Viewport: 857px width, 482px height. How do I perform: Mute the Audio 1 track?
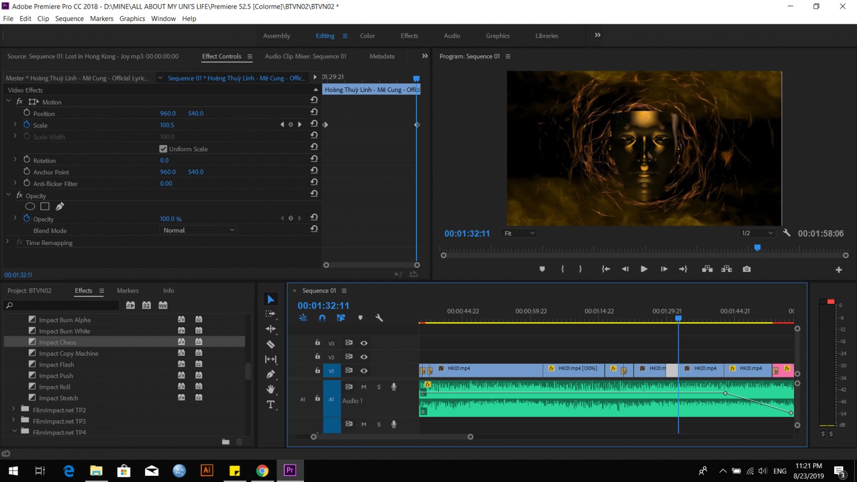coord(364,387)
